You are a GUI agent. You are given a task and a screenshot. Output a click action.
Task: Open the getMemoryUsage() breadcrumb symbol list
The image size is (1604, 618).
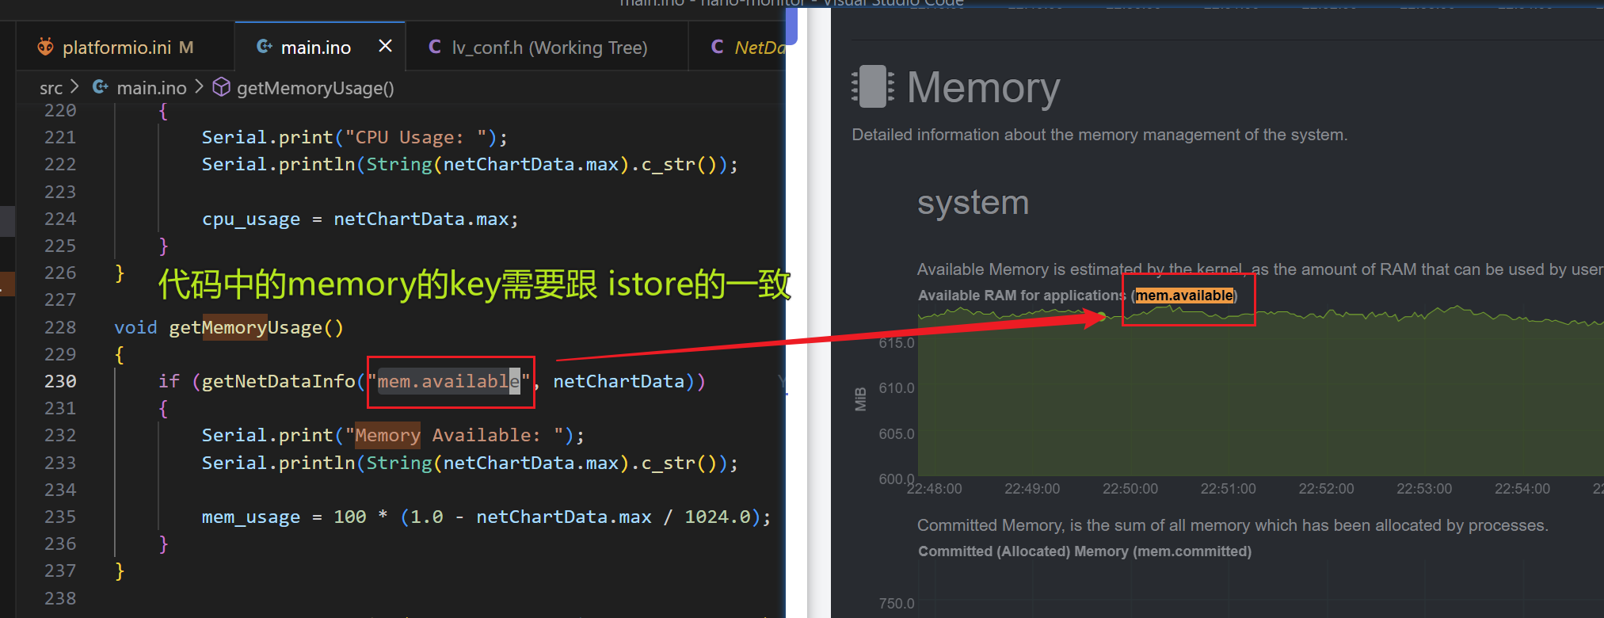point(314,88)
